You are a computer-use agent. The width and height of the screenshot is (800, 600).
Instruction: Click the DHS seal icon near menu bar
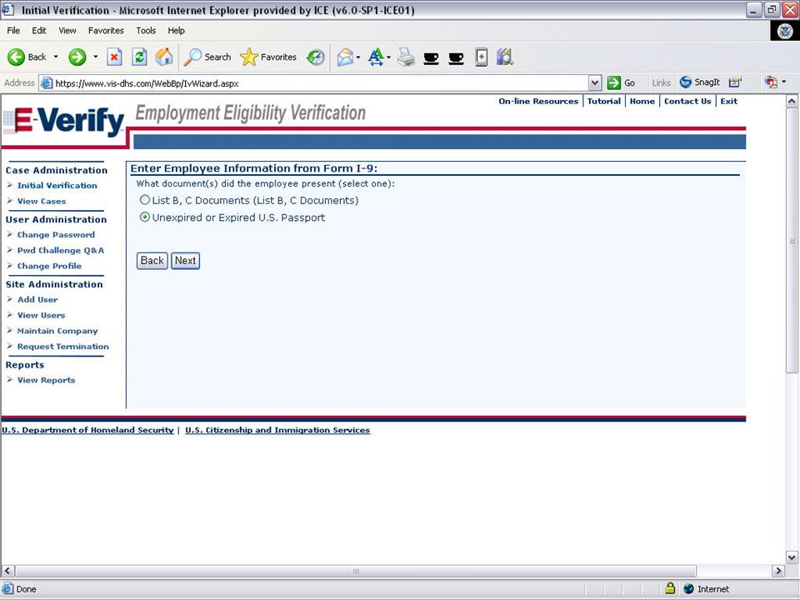point(785,31)
